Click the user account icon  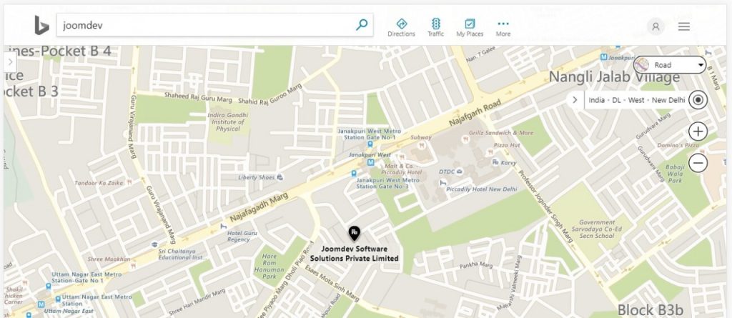(x=656, y=26)
